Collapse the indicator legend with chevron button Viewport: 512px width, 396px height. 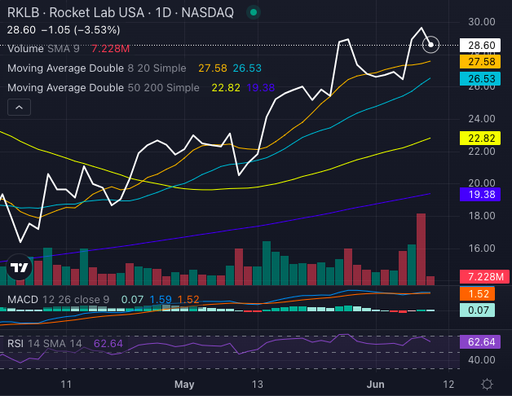20,108
